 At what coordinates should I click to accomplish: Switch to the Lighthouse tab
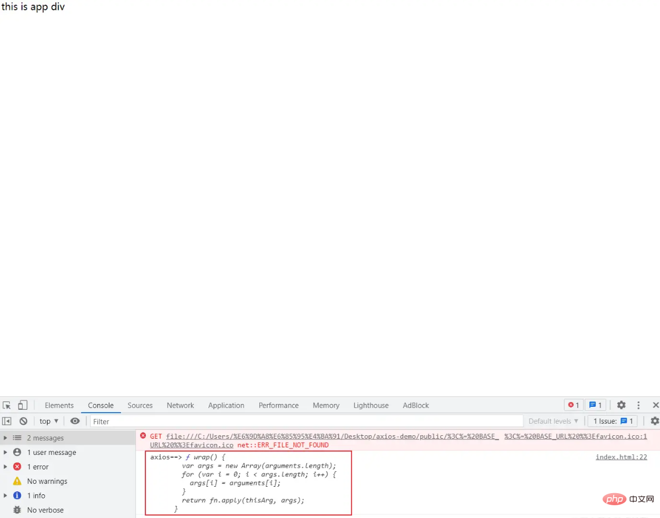point(371,405)
